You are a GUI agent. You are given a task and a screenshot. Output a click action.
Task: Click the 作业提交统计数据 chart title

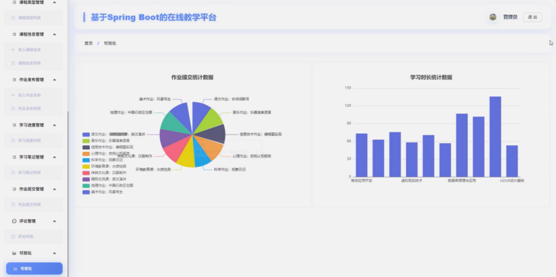click(192, 77)
